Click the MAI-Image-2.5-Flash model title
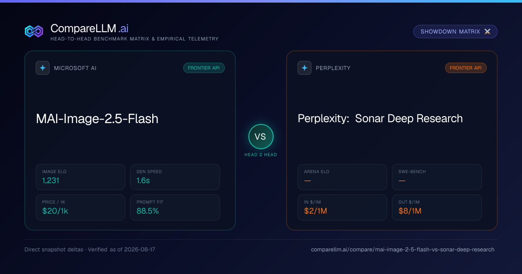522x274 pixels. click(x=97, y=119)
